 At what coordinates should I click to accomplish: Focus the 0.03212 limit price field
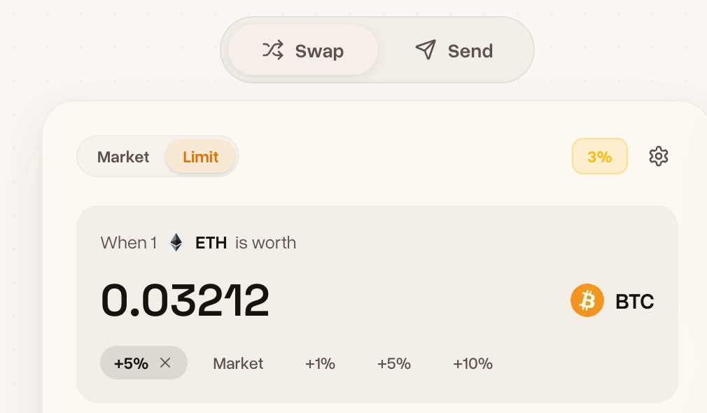pyautogui.click(x=185, y=301)
